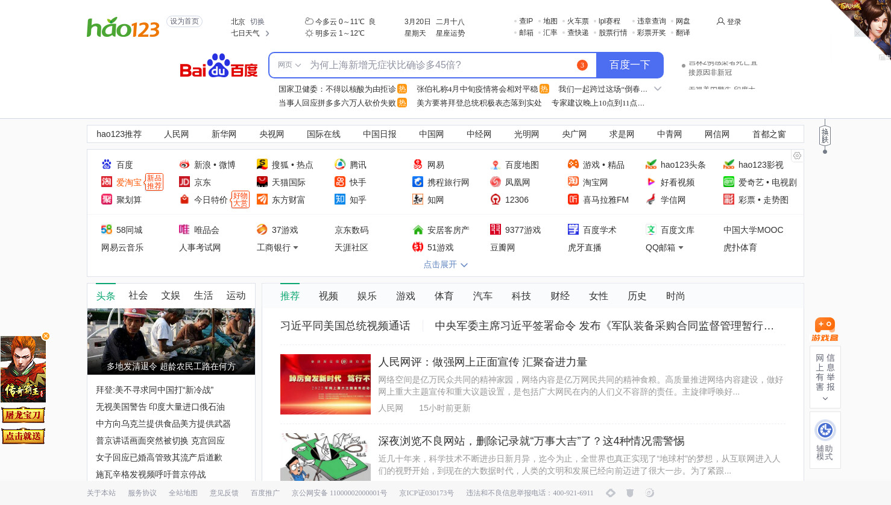
Task: Click 点击就送 ad button
Action: point(24,436)
